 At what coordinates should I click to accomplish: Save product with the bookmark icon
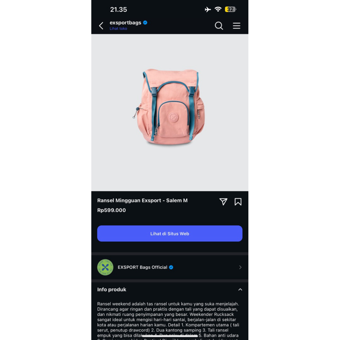tap(238, 202)
